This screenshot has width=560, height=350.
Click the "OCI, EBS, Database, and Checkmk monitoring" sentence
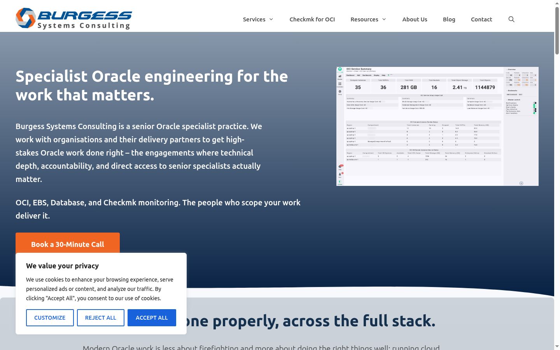tap(158, 209)
